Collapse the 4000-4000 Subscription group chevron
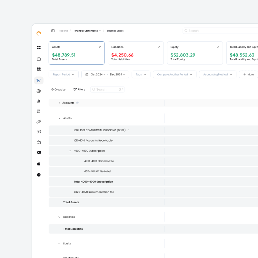Image resolution: width=258 pixels, height=258 pixels. pos(70,151)
